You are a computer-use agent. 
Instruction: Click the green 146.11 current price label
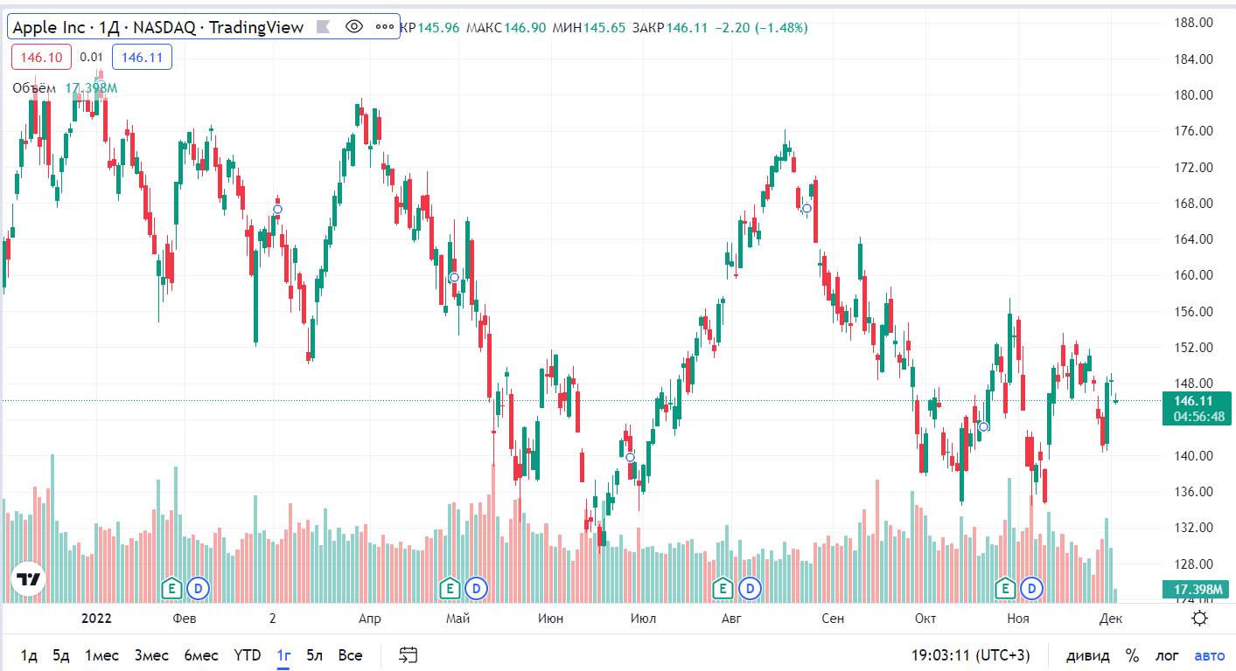tap(1197, 400)
